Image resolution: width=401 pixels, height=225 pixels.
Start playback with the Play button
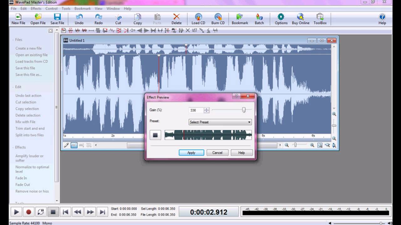tap(16, 212)
